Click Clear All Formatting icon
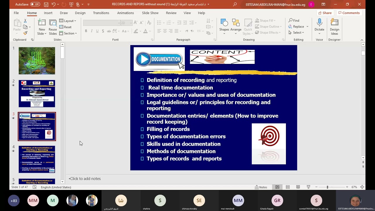 [149, 23]
